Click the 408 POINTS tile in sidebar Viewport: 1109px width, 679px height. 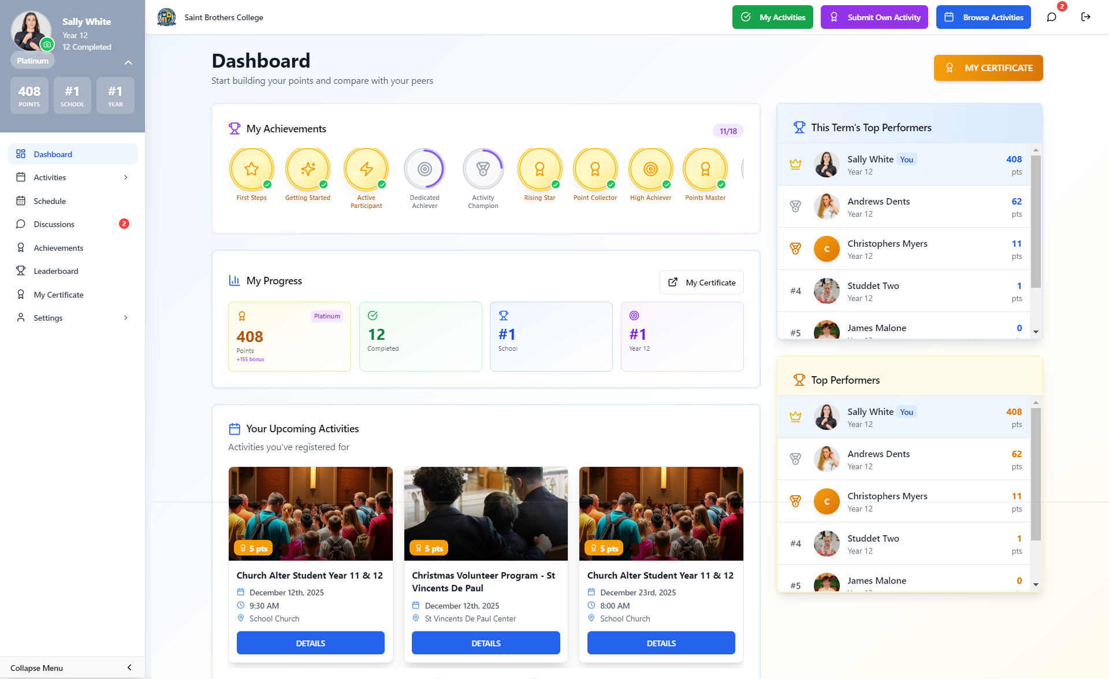pos(29,95)
